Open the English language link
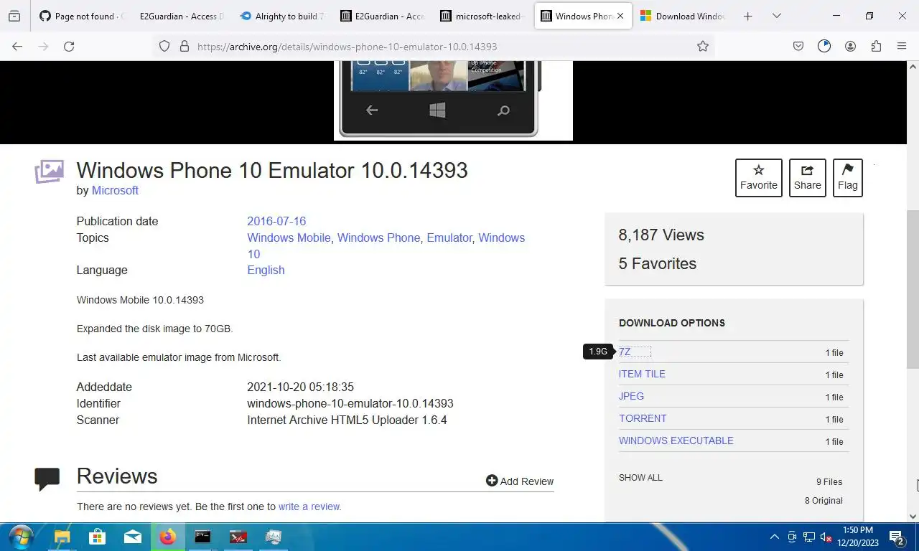 266,270
